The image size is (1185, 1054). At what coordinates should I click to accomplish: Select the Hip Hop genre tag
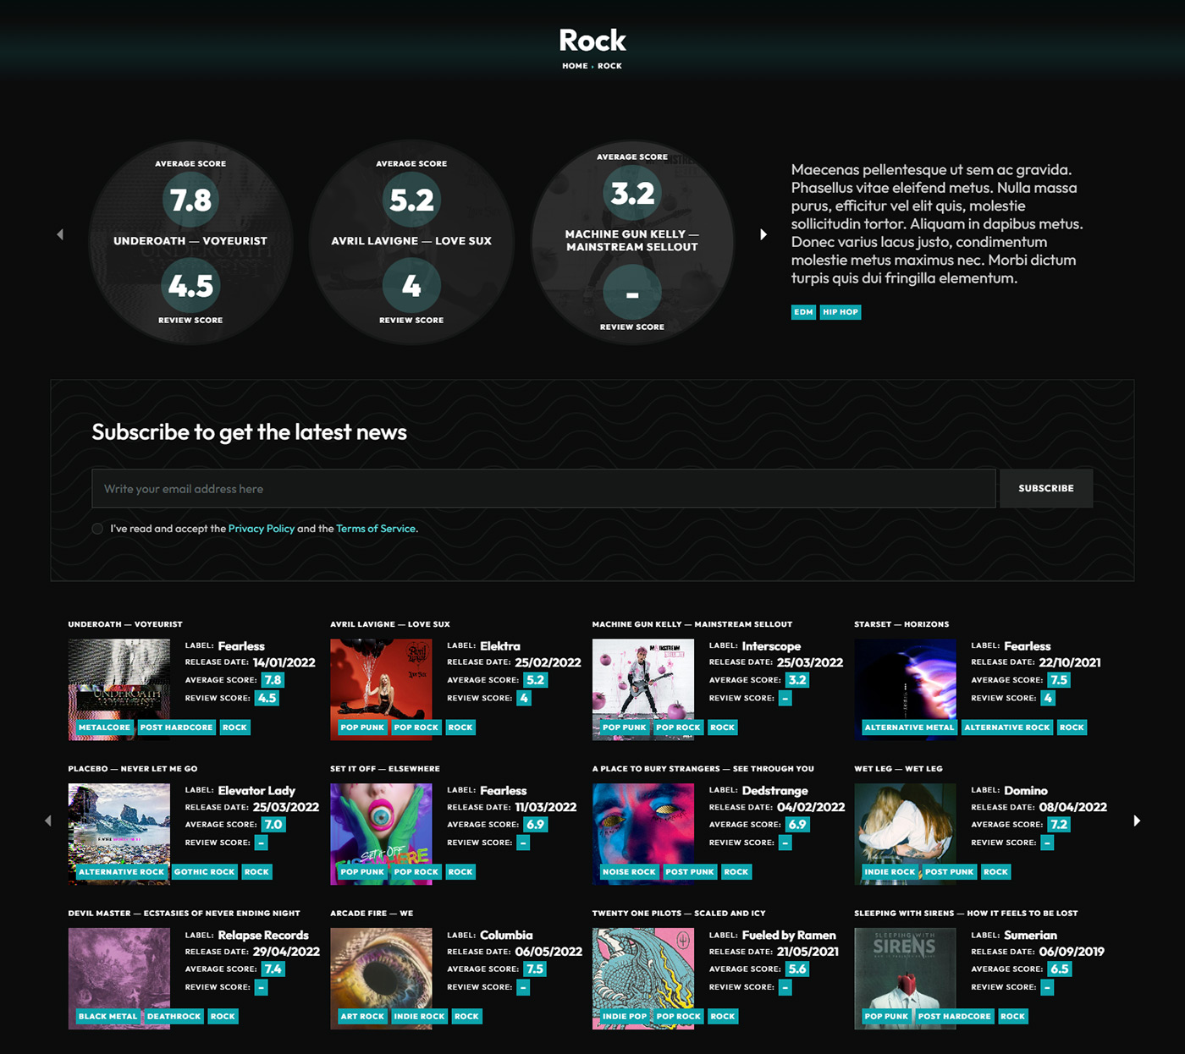pos(841,312)
